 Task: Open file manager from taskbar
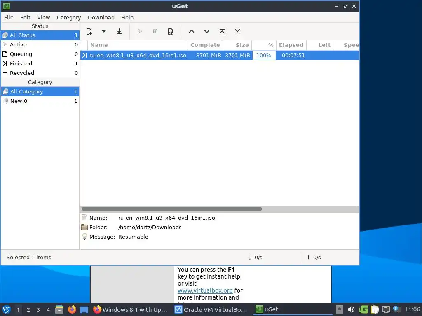point(59,309)
